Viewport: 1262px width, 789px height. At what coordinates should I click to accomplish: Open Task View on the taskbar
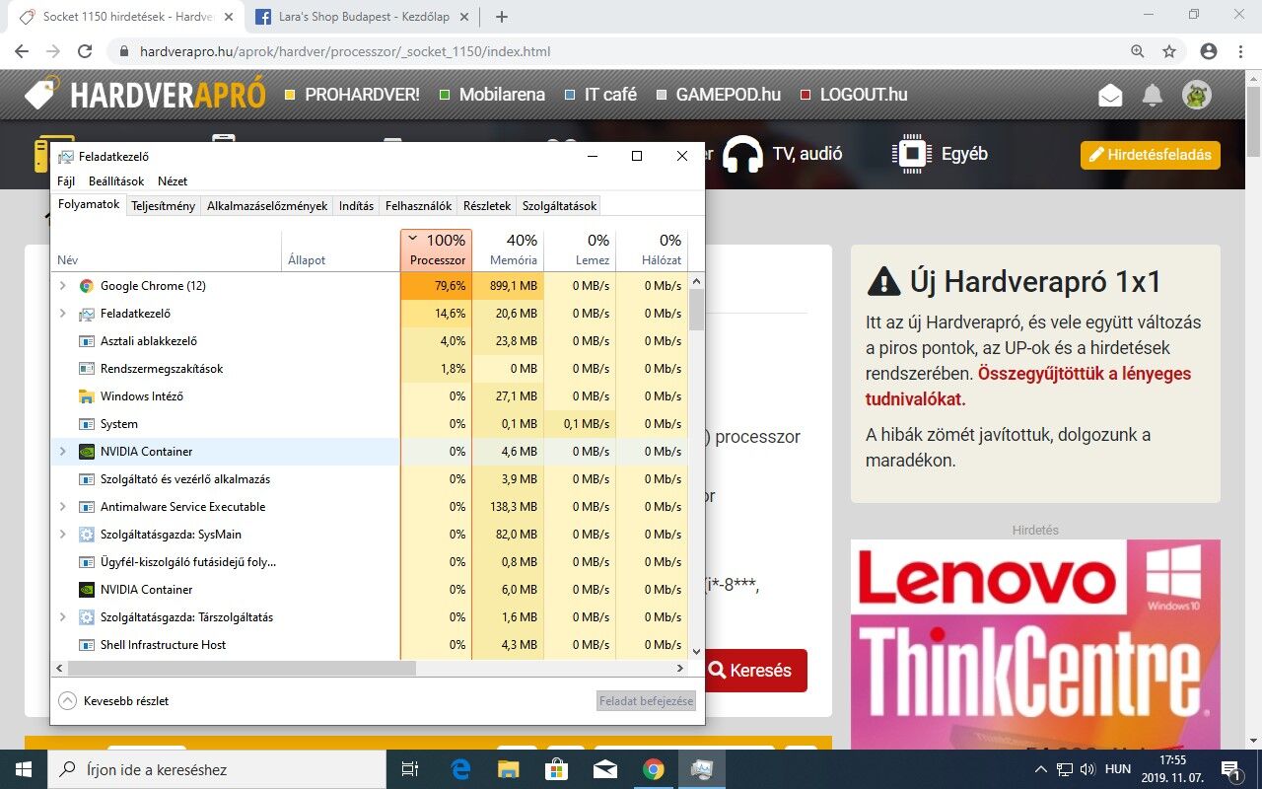click(x=410, y=769)
